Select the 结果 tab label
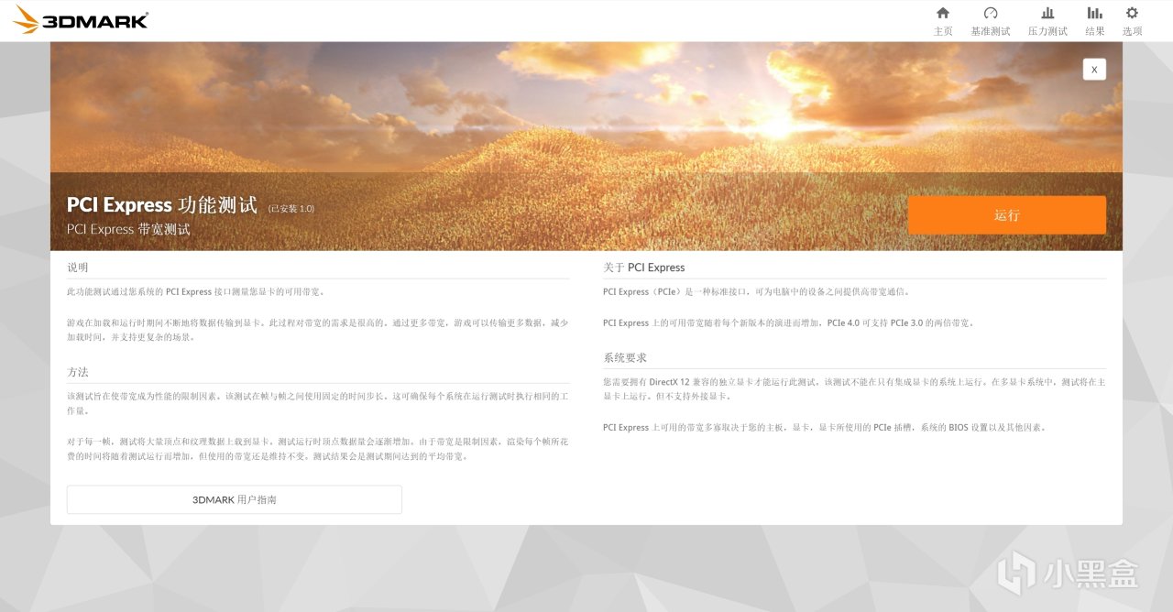Image resolution: width=1173 pixels, height=612 pixels. 1095,31
